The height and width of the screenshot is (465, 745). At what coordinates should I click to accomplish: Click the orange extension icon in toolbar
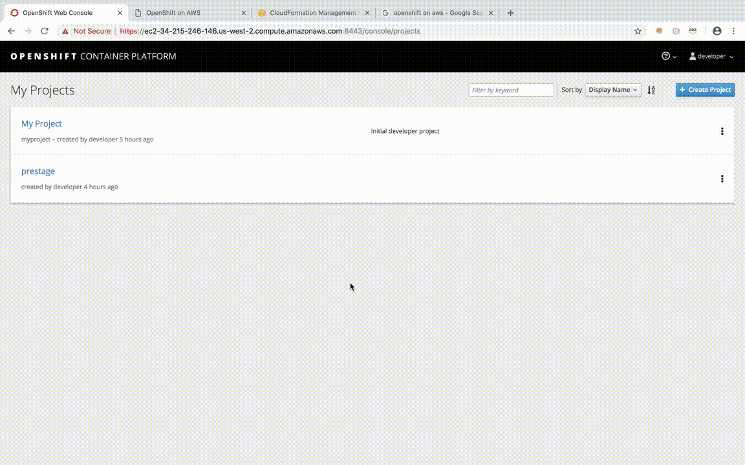(659, 31)
